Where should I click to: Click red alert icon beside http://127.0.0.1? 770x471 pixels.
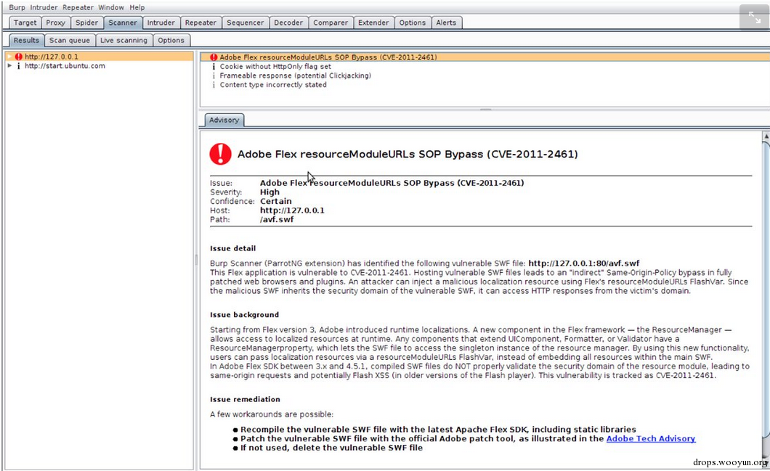[19, 57]
